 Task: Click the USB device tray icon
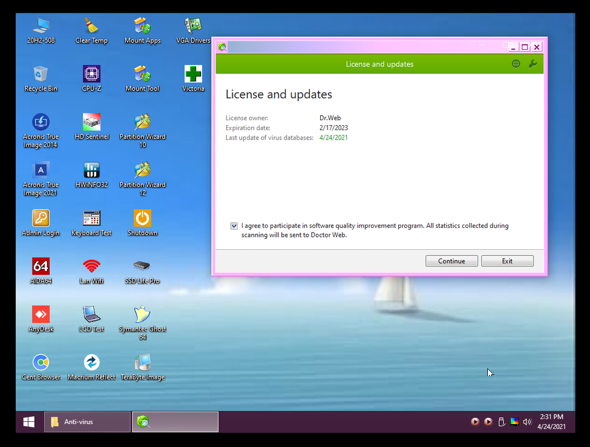pos(501,422)
